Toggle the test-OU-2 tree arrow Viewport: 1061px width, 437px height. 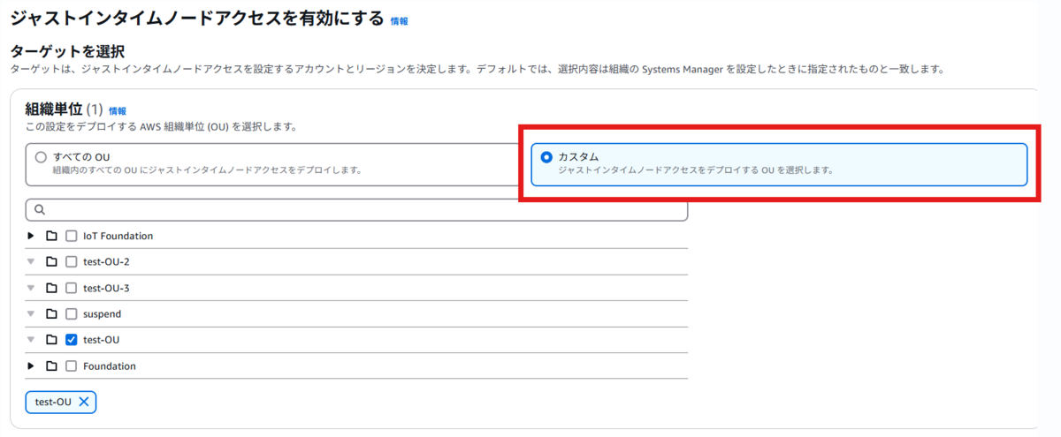[31, 261]
